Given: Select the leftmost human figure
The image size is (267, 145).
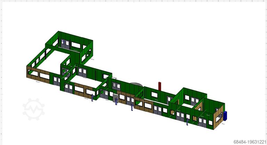Looking at the screenshot, I should click(92, 97).
